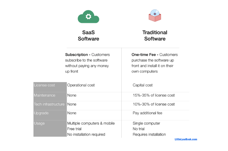
Task: Click the Free trial text
Action: (x=74, y=129)
